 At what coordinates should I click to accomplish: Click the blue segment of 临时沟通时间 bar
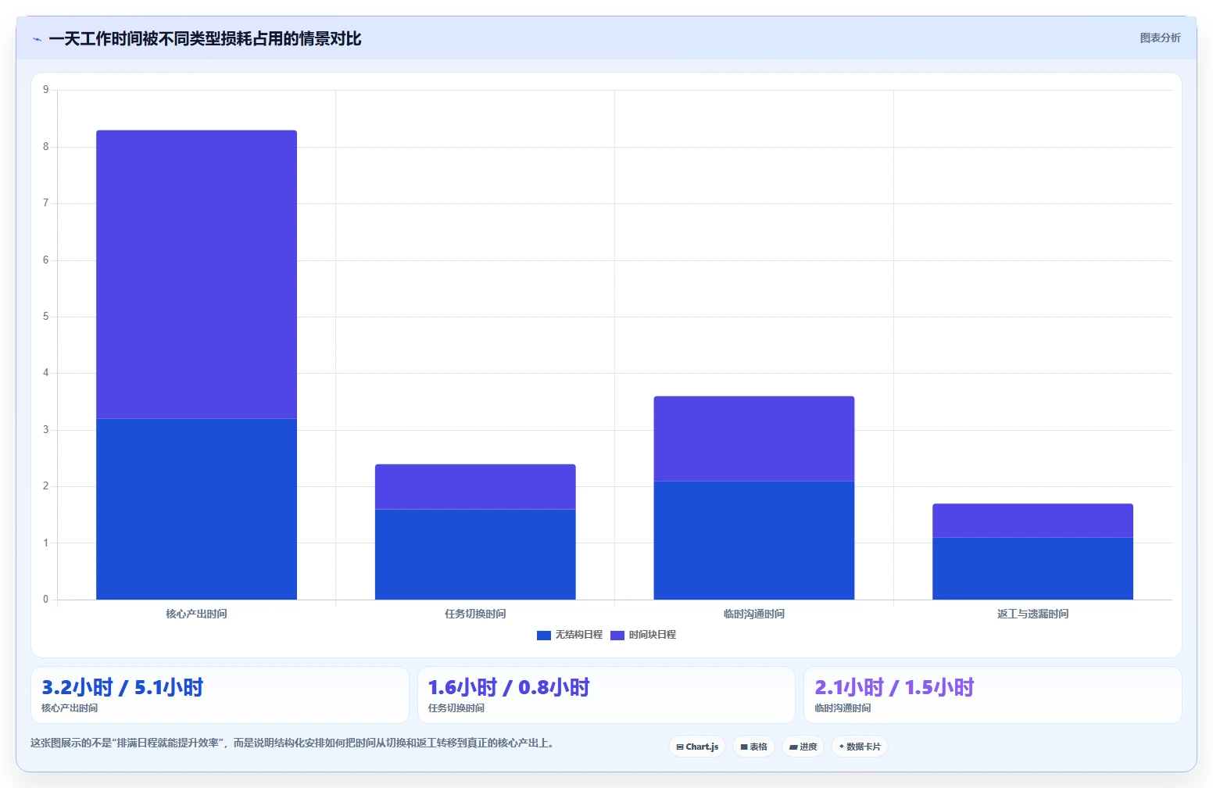[754, 540]
